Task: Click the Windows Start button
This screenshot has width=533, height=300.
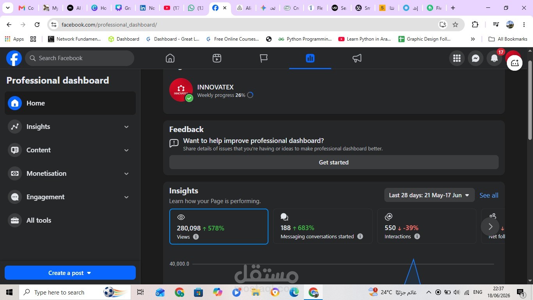Action: click(9, 292)
